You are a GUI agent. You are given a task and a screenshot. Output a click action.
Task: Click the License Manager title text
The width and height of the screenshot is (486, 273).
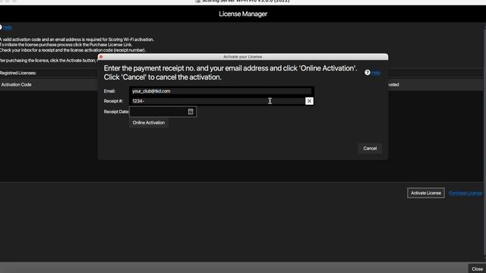tap(243, 14)
